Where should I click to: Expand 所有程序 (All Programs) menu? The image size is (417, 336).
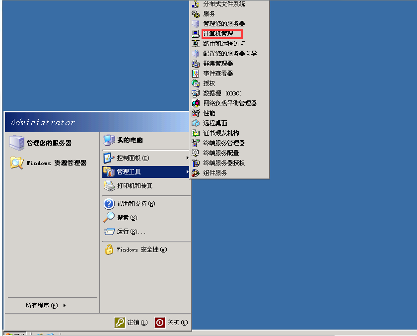pyautogui.click(x=46, y=306)
